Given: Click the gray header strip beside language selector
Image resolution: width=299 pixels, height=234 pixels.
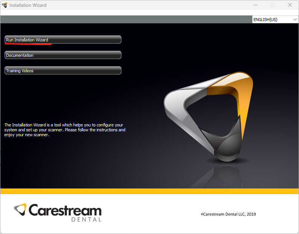Looking at the screenshot, I should [x=126, y=19].
